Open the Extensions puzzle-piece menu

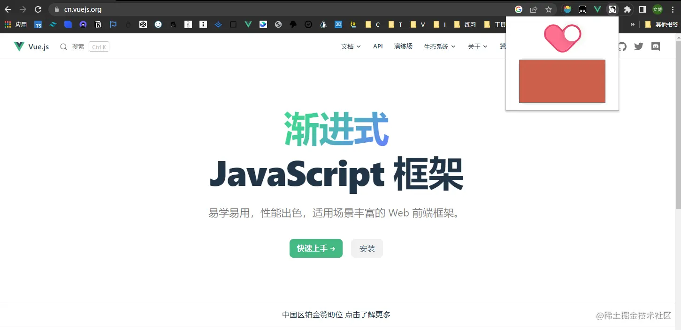[x=627, y=9]
